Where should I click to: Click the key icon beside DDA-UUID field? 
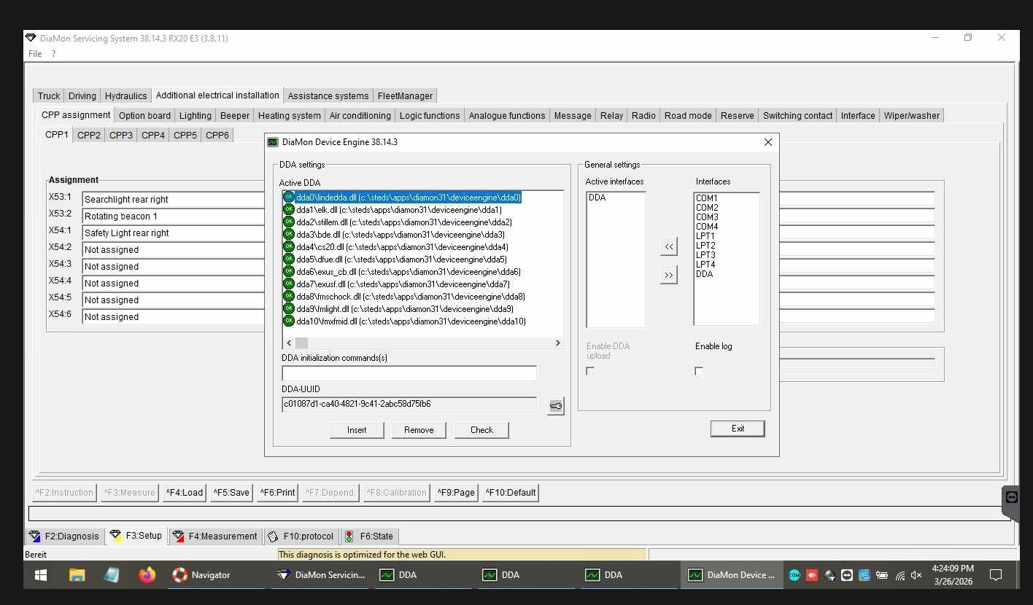tap(556, 406)
